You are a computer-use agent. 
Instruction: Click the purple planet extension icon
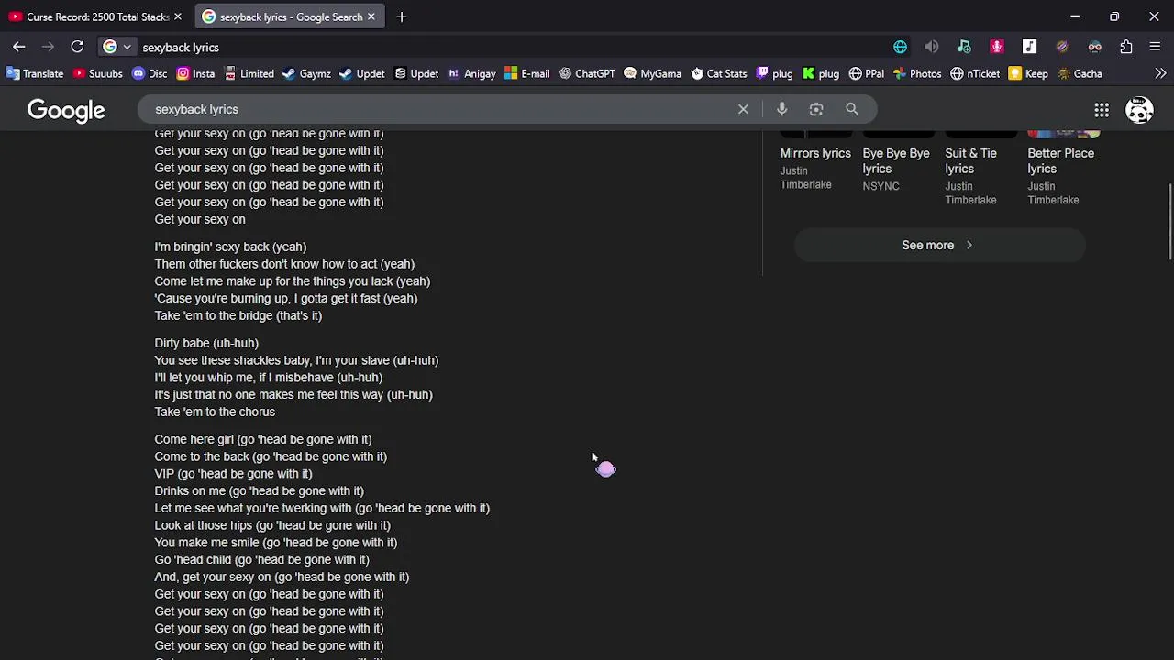[x=1062, y=47]
